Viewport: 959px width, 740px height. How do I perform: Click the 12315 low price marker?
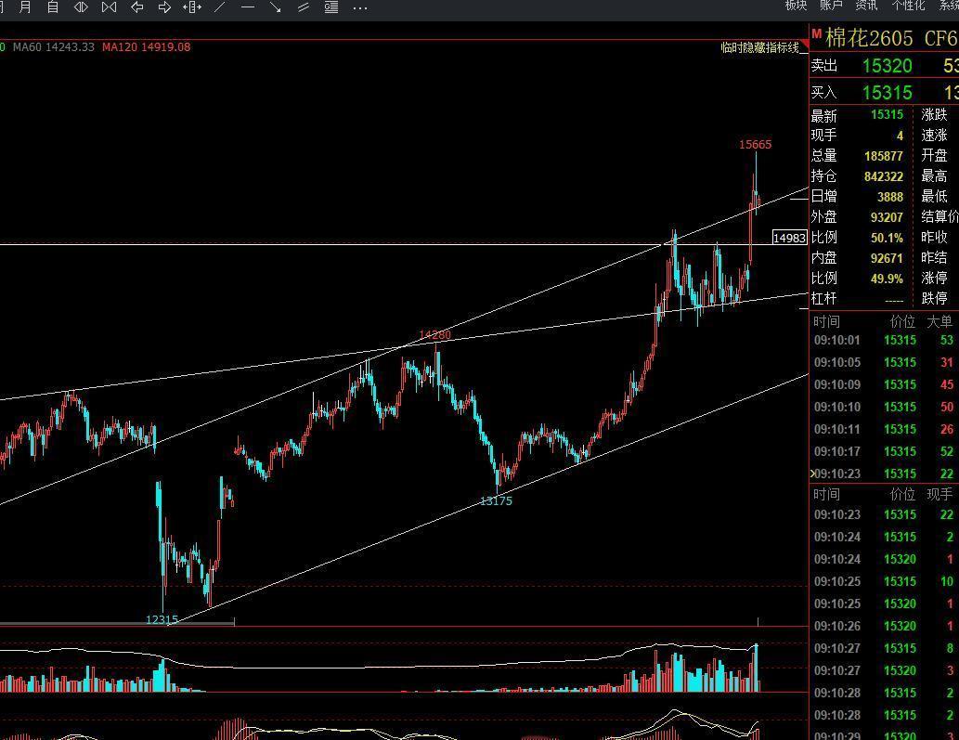click(x=162, y=619)
